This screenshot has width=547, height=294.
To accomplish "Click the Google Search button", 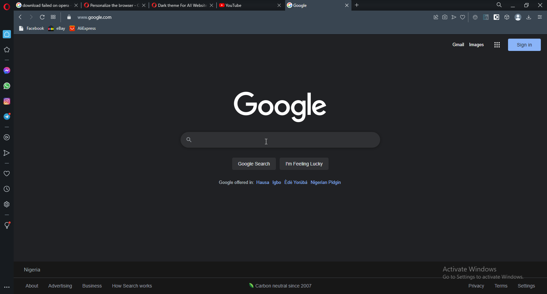I will (x=254, y=164).
